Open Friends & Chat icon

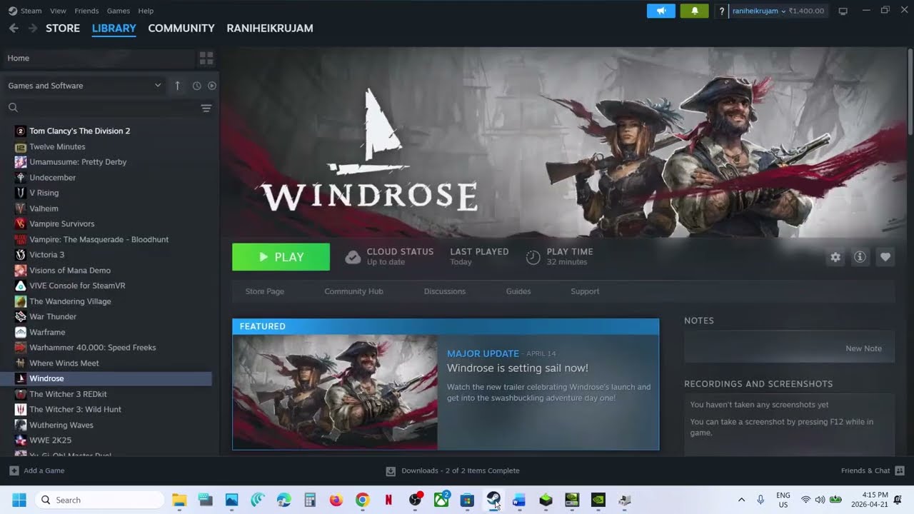[900, 470]
